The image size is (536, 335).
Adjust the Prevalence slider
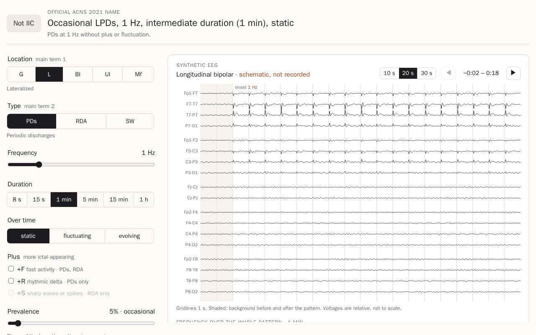81,323
